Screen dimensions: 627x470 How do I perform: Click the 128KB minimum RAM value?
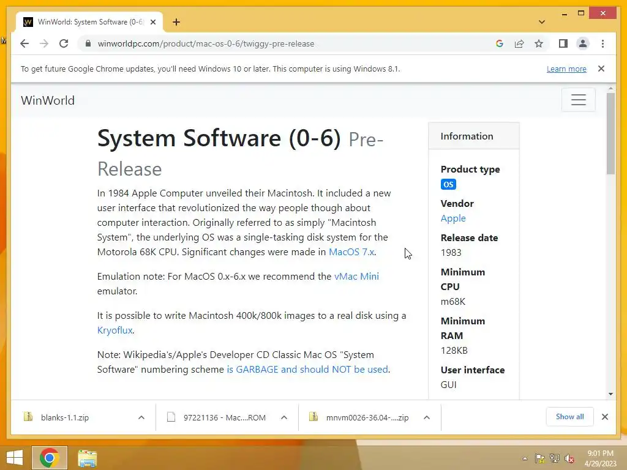coord(454,351)
